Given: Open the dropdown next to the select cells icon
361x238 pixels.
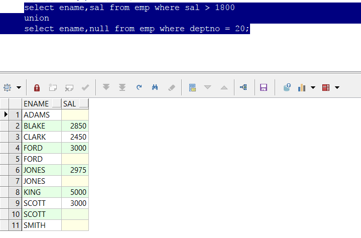Looking at the screenshot, I should [x=19, y=87].
